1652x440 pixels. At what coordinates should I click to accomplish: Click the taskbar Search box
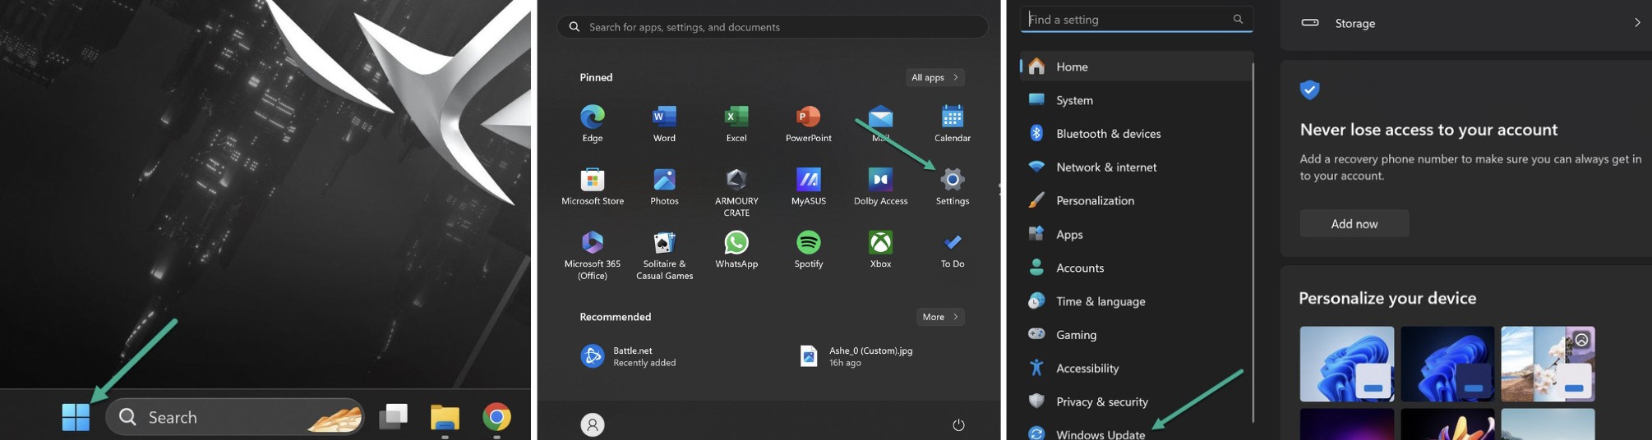pos(235,417)
